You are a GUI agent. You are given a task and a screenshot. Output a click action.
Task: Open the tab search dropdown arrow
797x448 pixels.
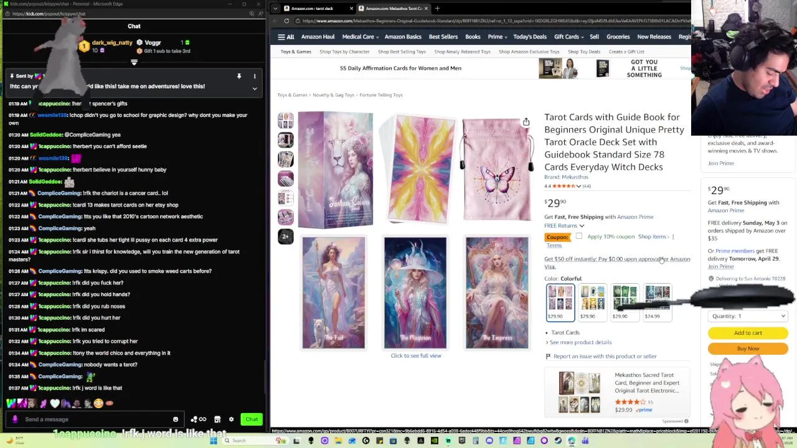[276, 8]
